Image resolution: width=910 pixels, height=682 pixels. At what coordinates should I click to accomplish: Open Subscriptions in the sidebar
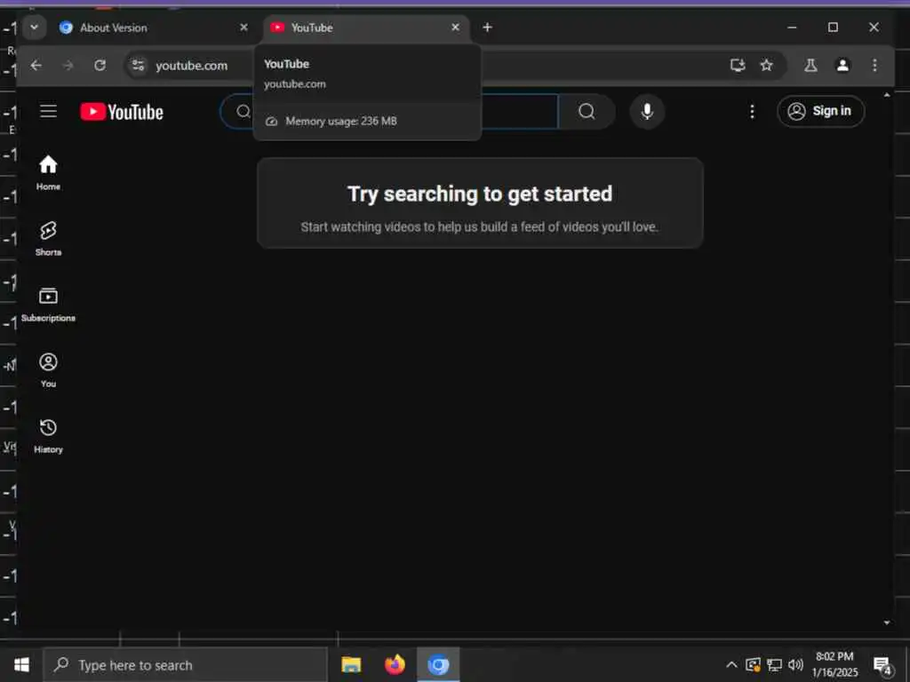tap(48, 305)
